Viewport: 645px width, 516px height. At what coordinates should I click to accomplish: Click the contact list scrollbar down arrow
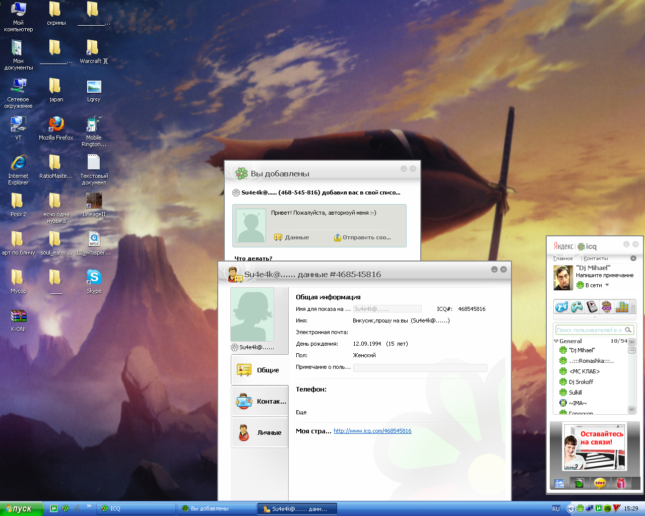(632, 409)
